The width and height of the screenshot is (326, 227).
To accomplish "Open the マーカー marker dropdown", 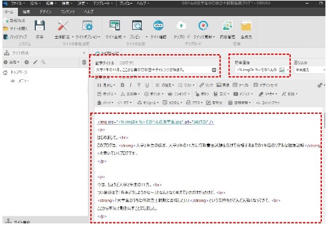I will point(268,94).
